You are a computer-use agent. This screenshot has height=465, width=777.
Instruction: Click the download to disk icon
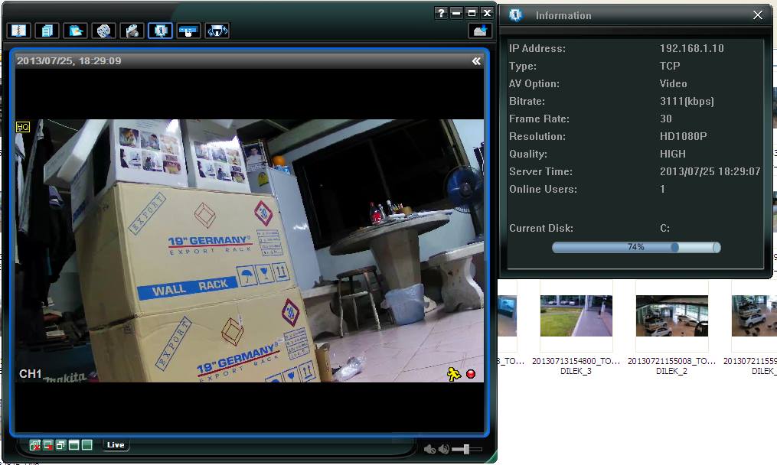[x=480, y=31]
